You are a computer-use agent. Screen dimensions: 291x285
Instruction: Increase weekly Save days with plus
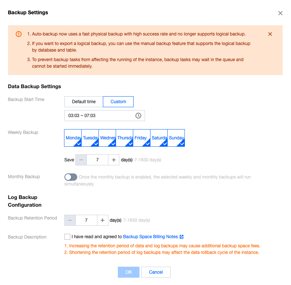pos(114,160)
